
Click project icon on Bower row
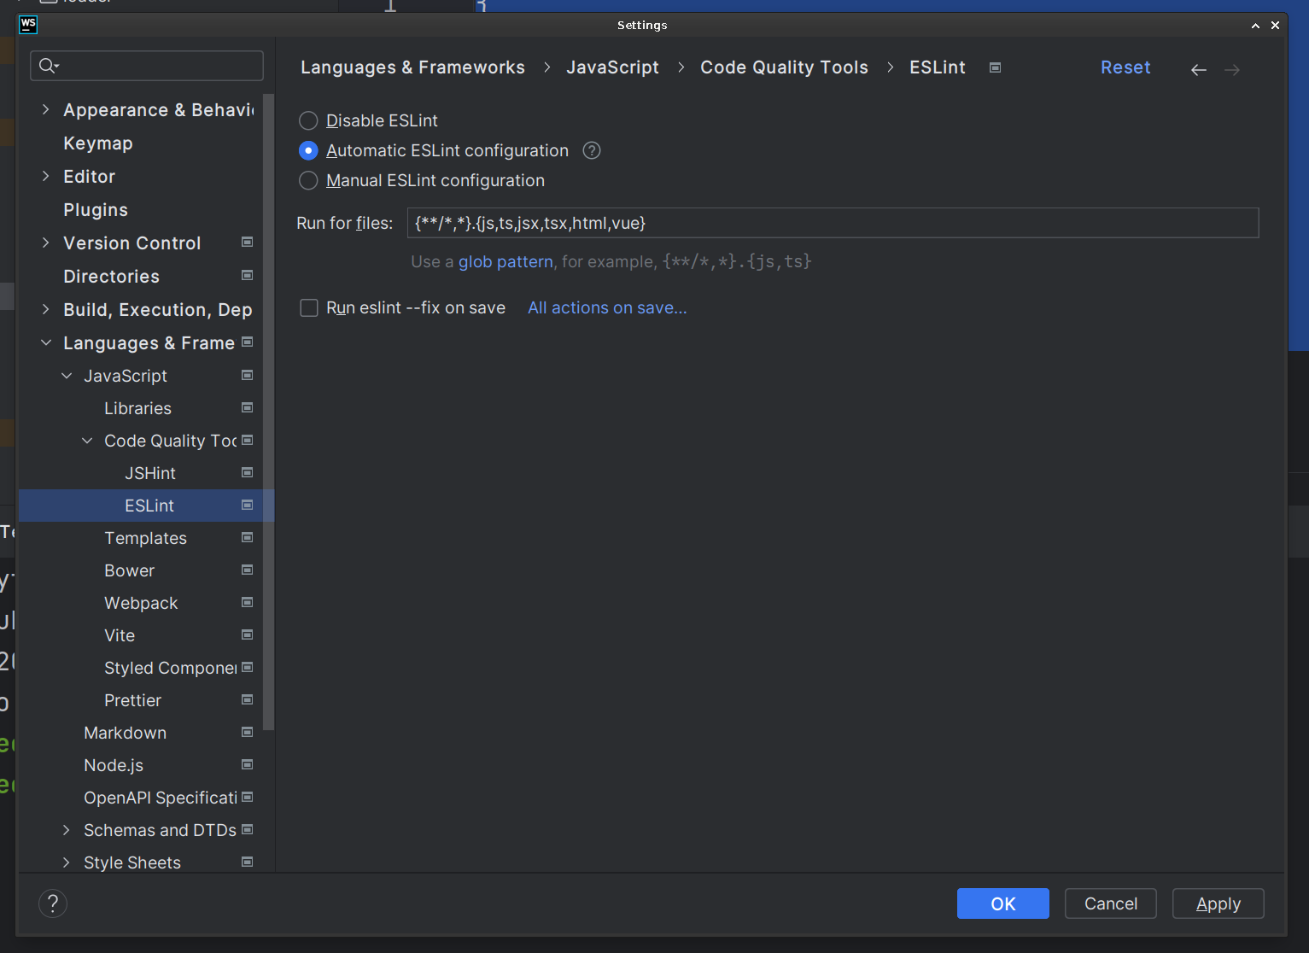point(248,570)
